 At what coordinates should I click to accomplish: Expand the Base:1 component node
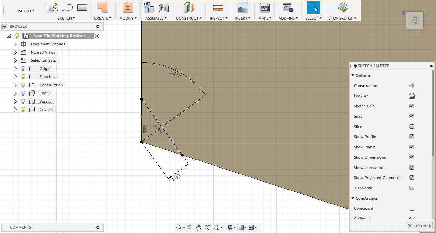(x=15, y=101)
